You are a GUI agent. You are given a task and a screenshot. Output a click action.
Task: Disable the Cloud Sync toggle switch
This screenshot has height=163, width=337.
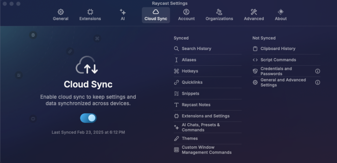click(x=88, y=118)
